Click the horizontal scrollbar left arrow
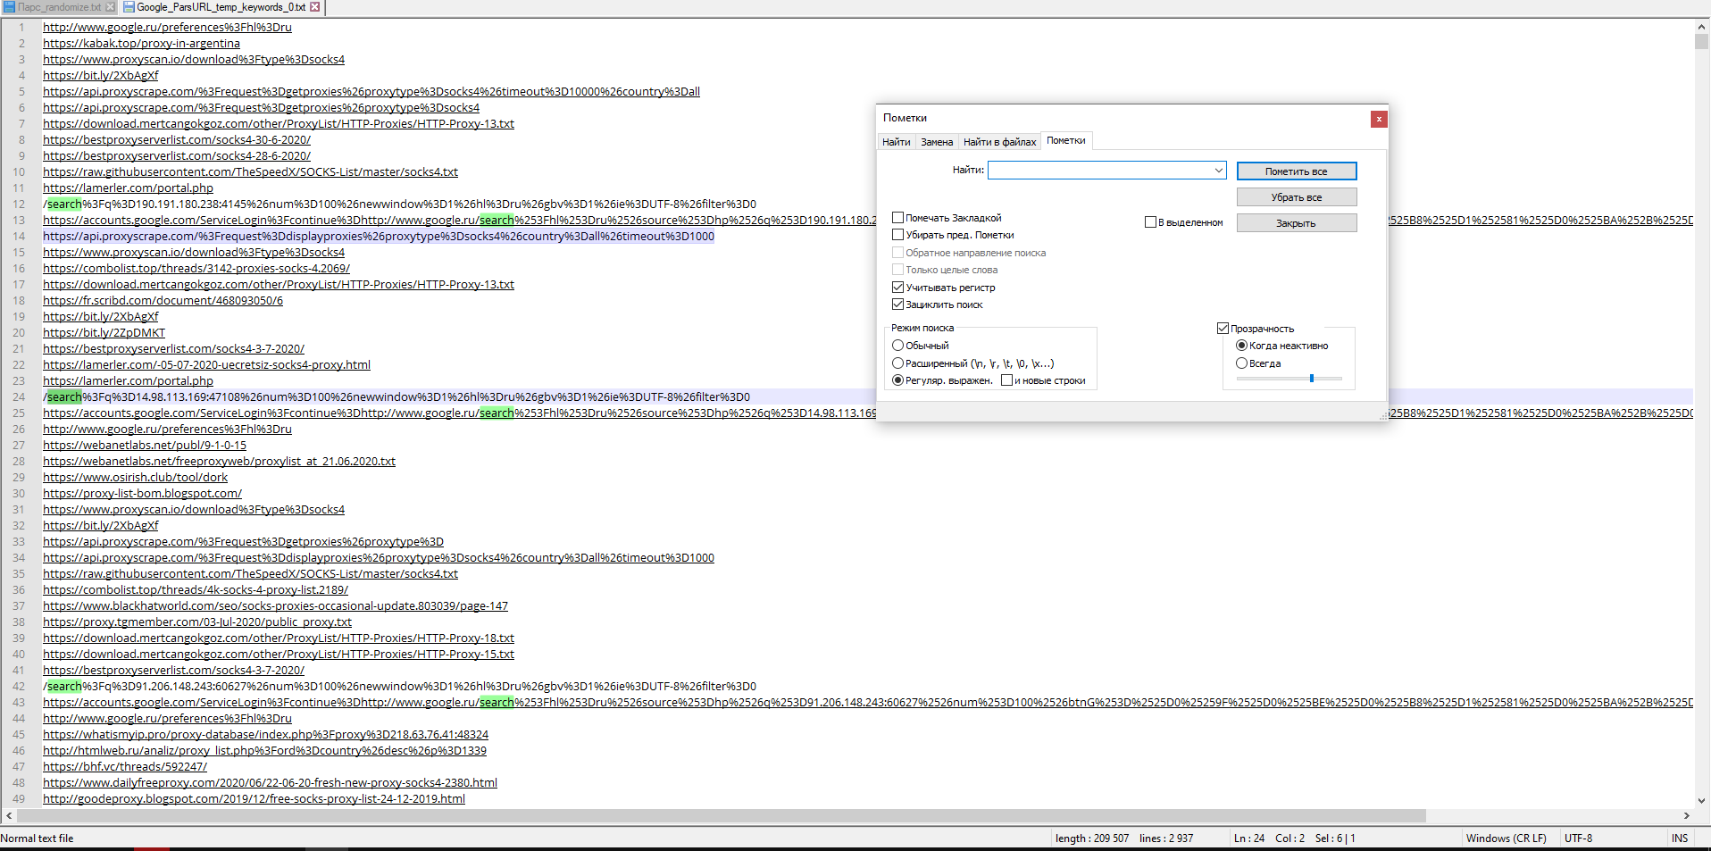1711x851 pixels. 9,815
